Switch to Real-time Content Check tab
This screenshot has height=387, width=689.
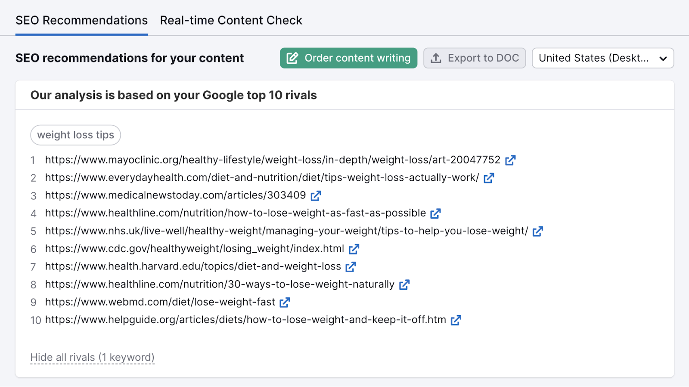pos(231,20)
